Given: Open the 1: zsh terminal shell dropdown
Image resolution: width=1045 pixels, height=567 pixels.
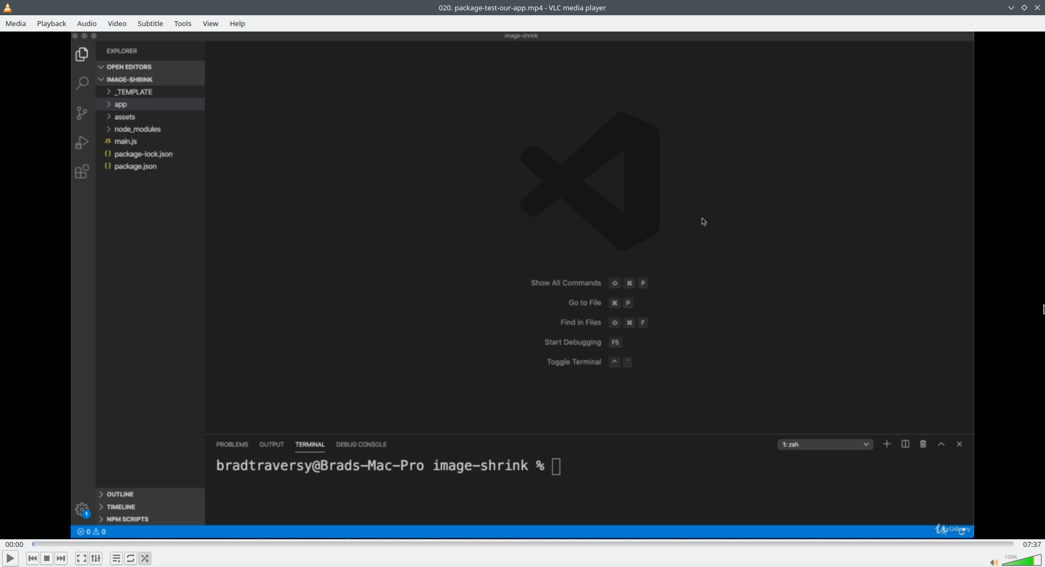Looking at the screenshot, I should click(x=824, y=444).
